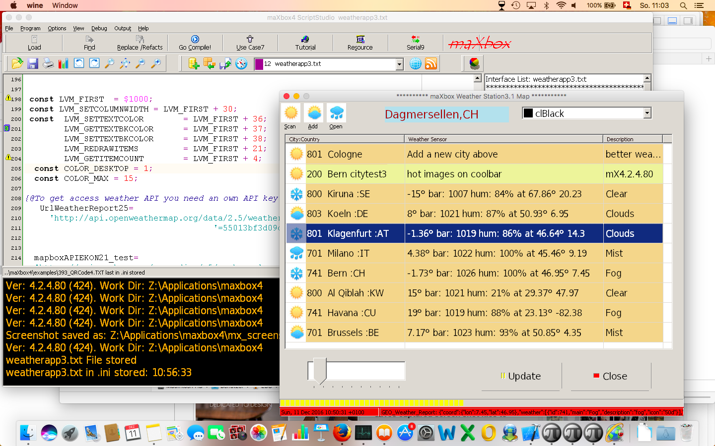Click the globe web icon

[416, 63]
